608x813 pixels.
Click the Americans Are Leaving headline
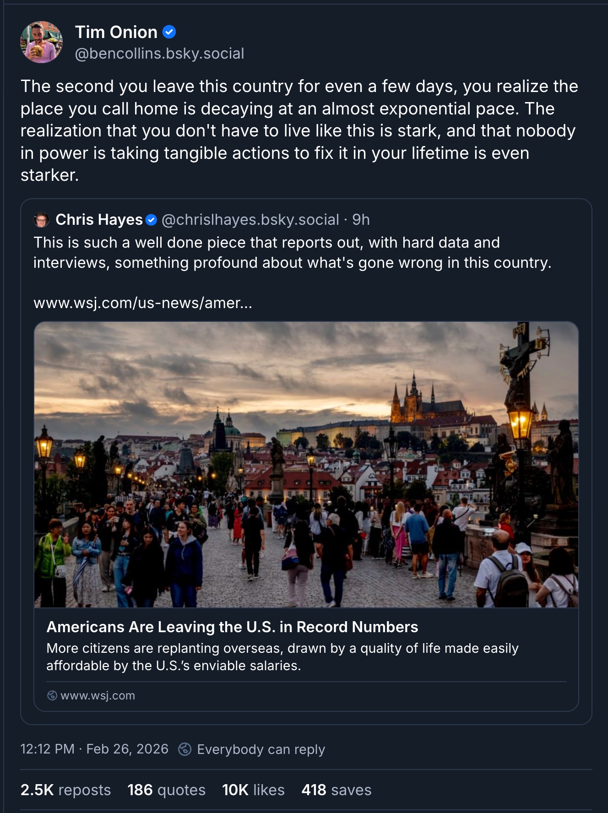(232, 627)
